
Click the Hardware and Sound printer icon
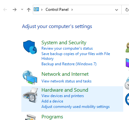(30, 95)
